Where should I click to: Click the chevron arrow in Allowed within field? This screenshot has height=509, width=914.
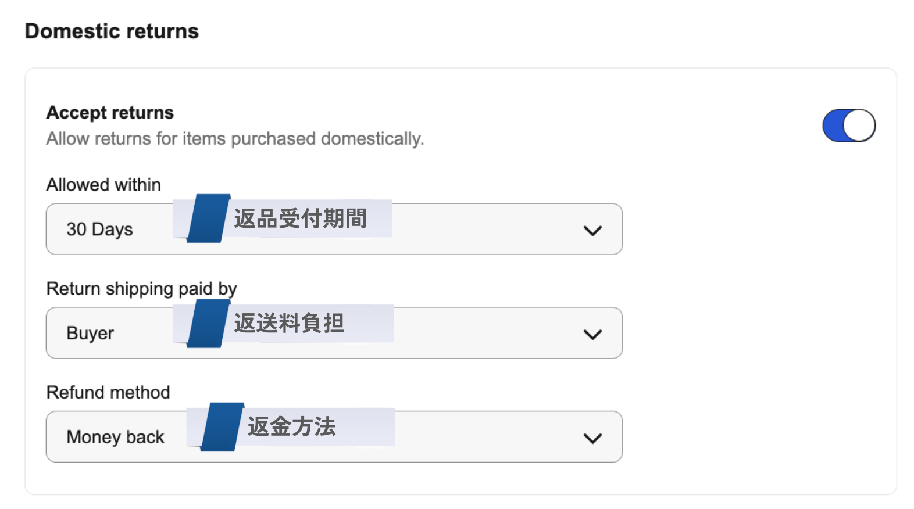coord(592,231)
